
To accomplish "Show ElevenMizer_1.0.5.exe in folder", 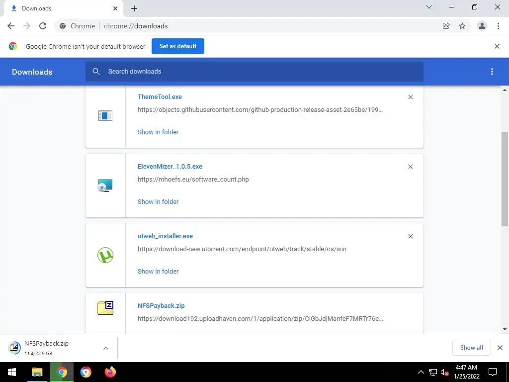I will pos(158,202).
